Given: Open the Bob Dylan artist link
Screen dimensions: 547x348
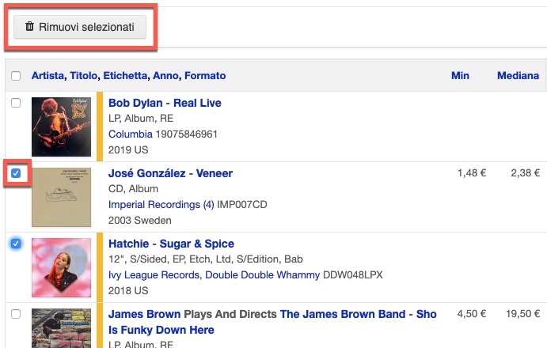Looking at the screenshot, I should point(135,103).
